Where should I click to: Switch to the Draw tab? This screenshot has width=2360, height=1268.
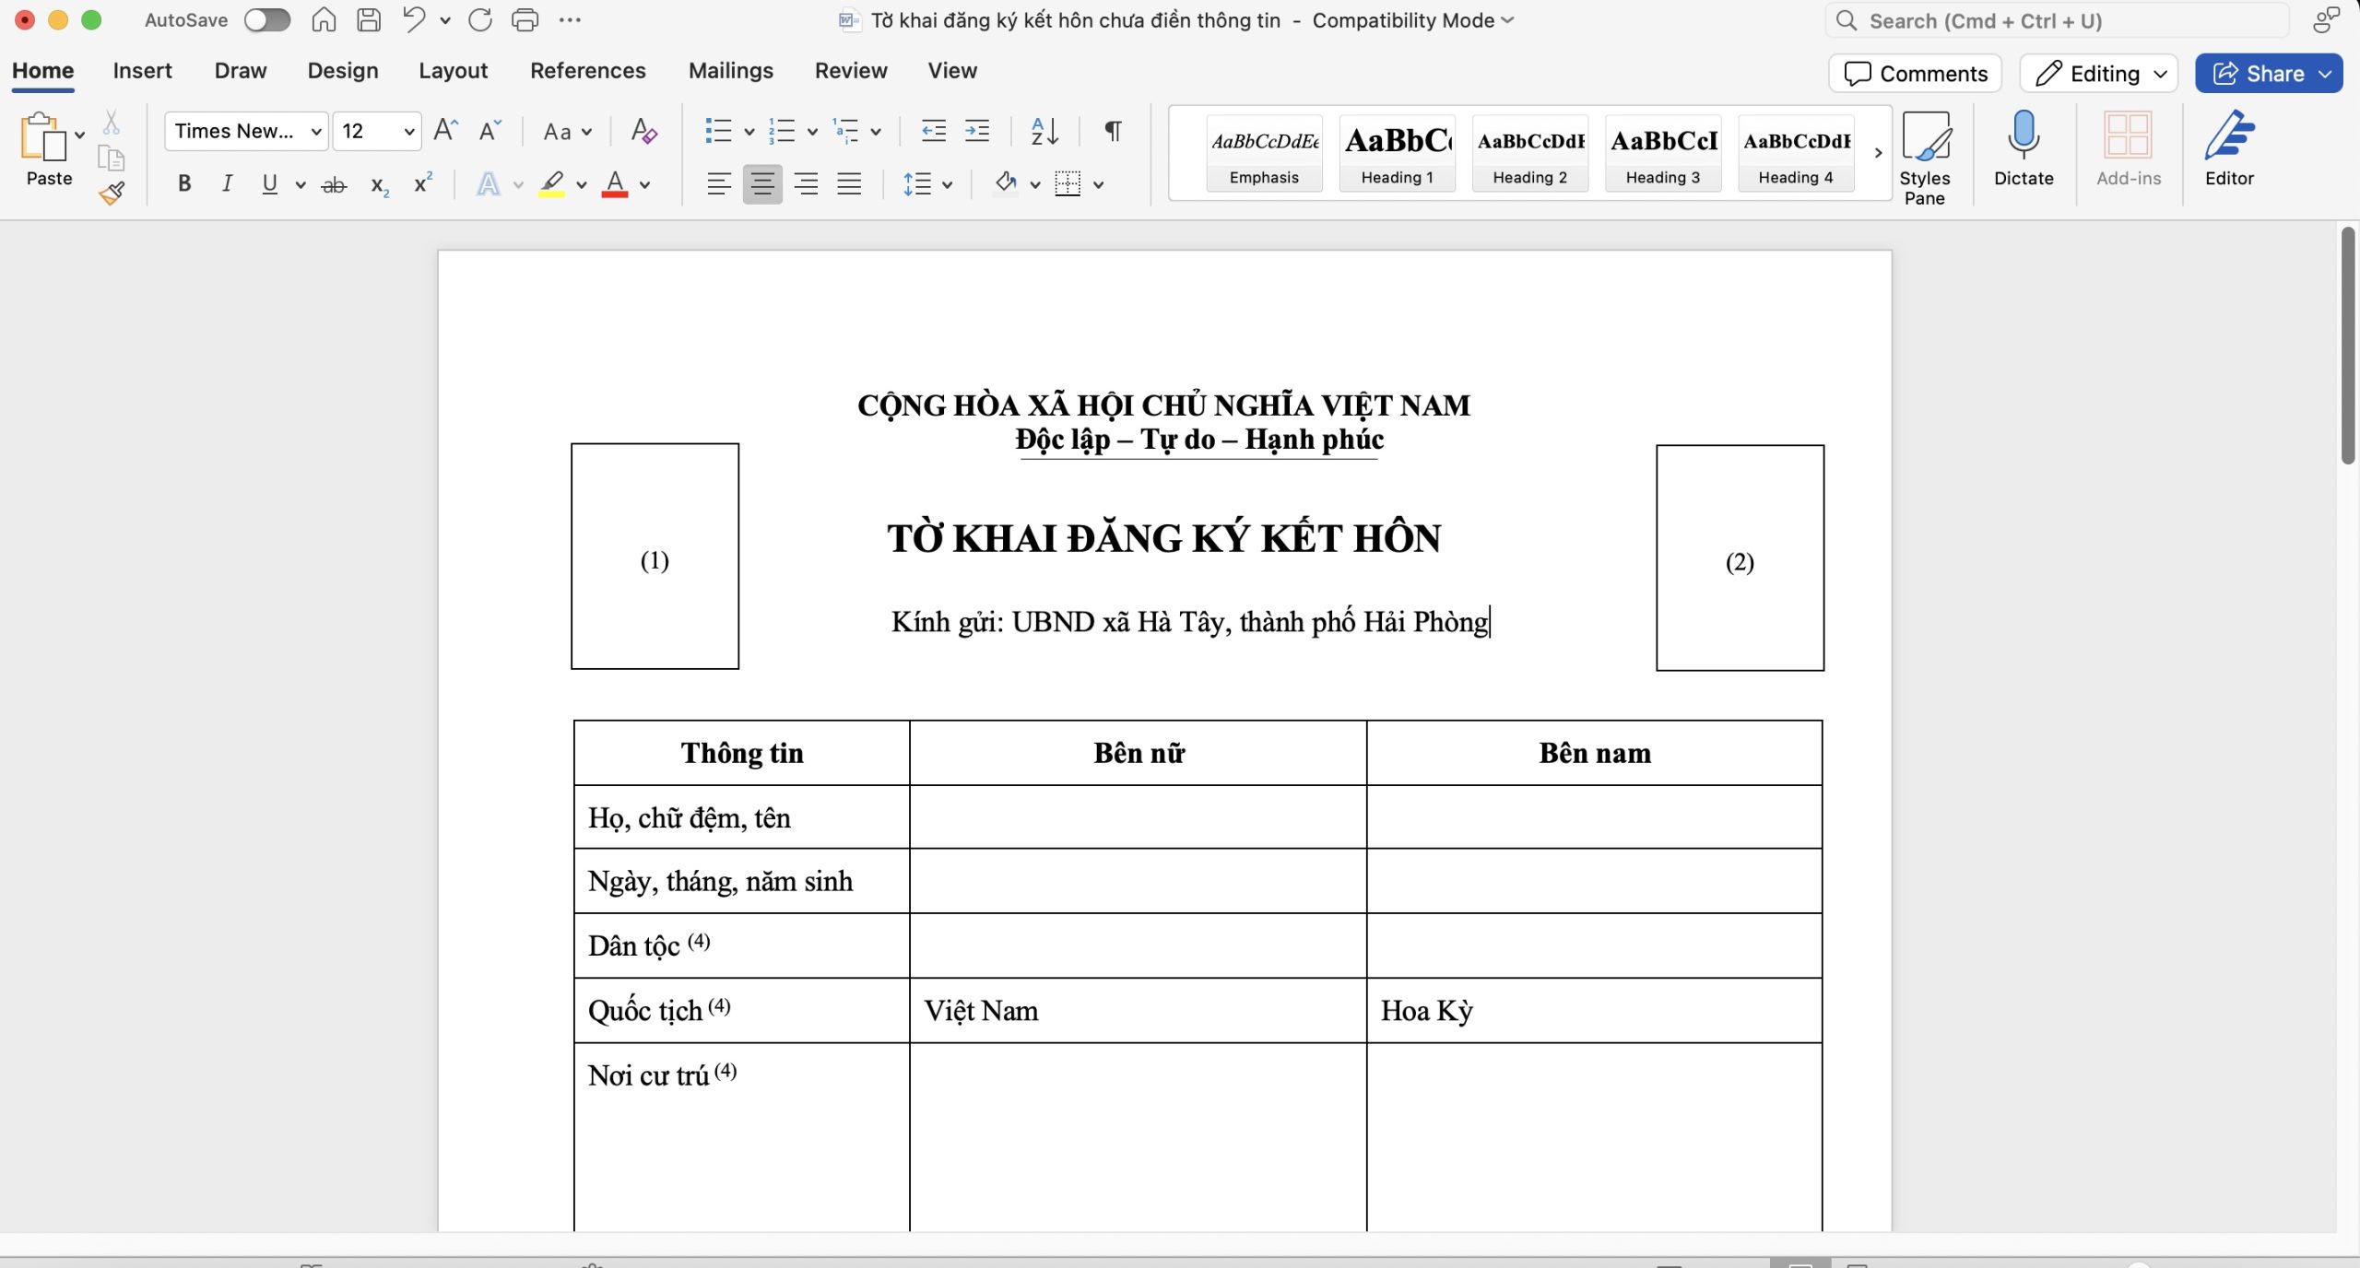241,71
